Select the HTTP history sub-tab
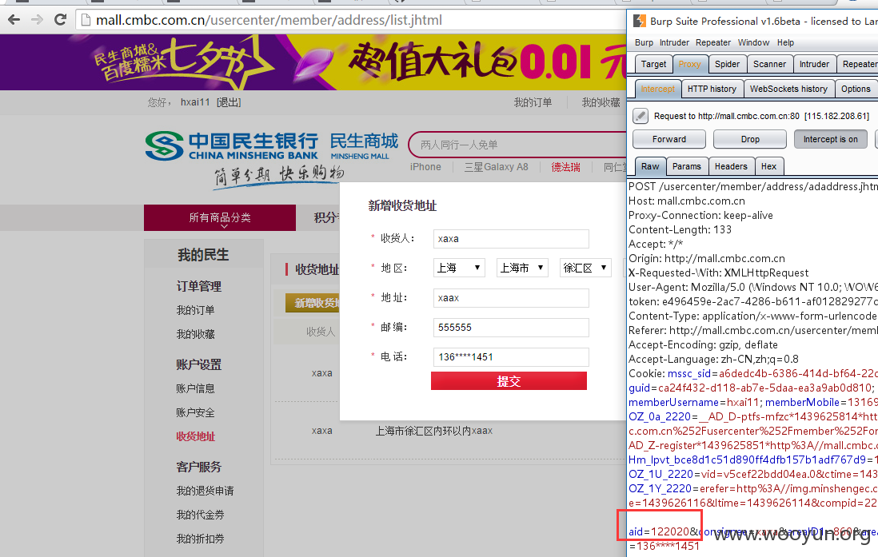The image size is (878, 557). (x=712, y=89)
